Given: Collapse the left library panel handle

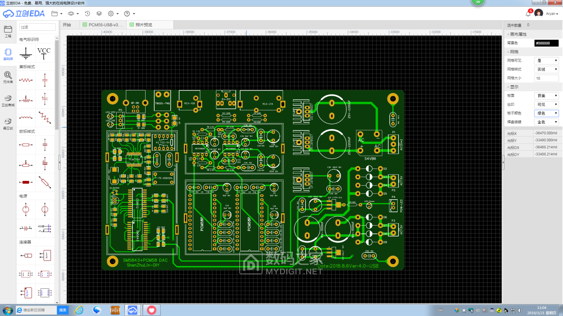Looking at the screenshot, I should [59, 162].
